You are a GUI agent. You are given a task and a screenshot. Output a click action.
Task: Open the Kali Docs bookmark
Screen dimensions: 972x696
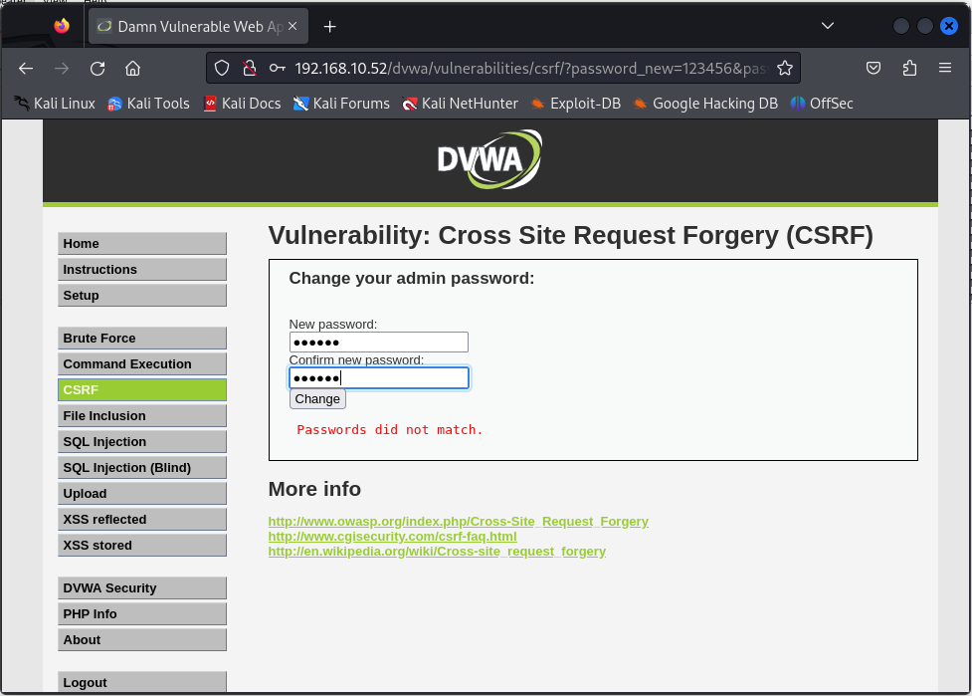243,104
